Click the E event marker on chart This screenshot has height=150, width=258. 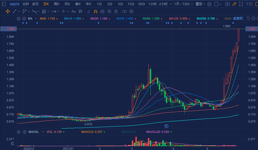click(x=166, y=126)
